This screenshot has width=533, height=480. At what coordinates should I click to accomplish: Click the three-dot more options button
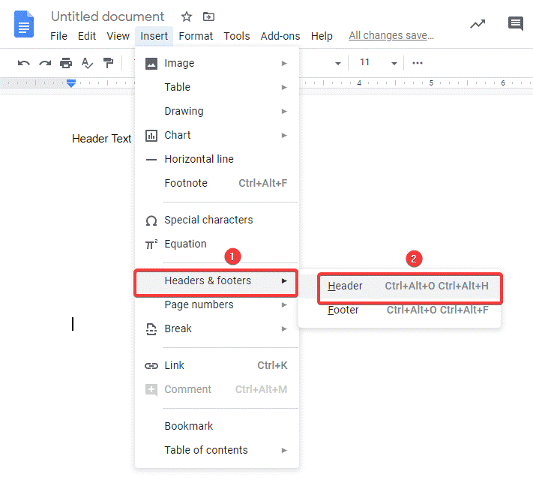pos(418,63)
